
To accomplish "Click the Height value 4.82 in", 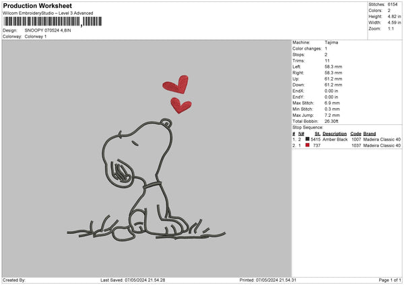I will pyautogui.click(x=394, y=16).
